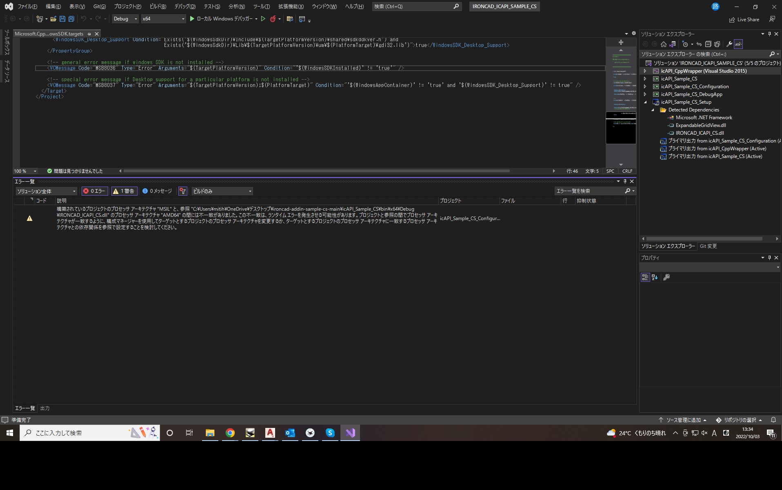
Task: Sync with active document icon
Action: (699, 44)
